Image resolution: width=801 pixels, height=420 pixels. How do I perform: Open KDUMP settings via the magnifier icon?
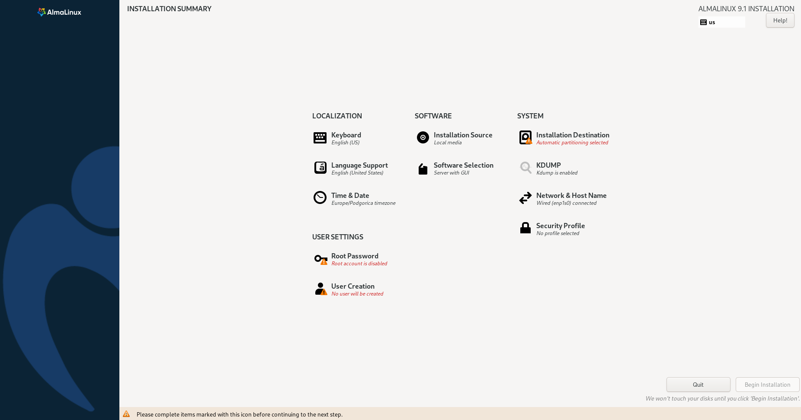(525, 168)
